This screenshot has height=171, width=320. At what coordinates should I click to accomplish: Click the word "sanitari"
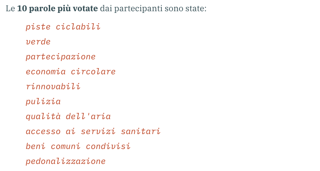coord(141,132)
